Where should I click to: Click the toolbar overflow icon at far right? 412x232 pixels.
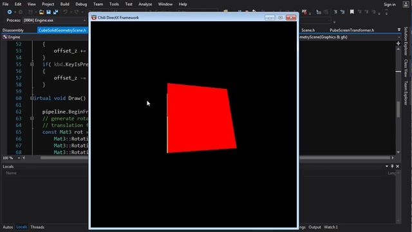[386, 12]
